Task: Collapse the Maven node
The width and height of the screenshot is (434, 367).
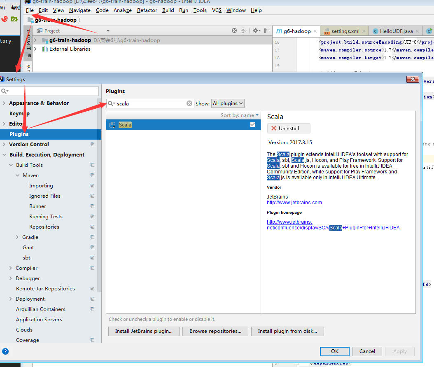Action: click(x=17, y=175)
